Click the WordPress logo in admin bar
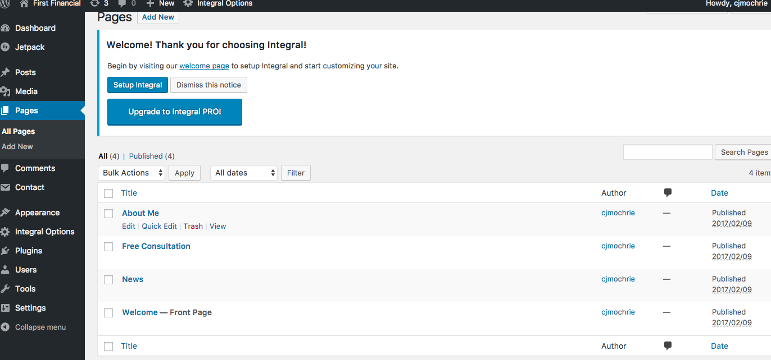Image resolution: width=771 pixels, height=360 pixels. [4, 3]
